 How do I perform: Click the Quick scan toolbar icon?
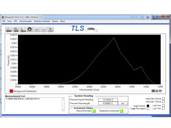pos(9,30)
